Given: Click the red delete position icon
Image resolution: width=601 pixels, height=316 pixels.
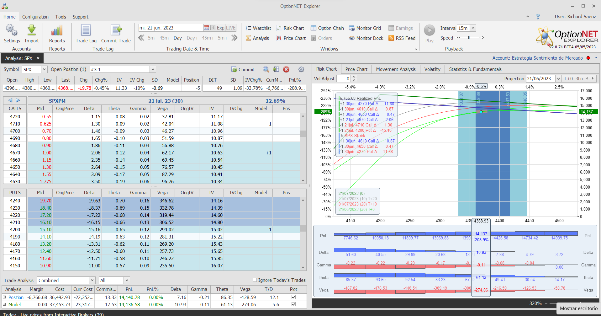Looking at the screenshot, I should [x=286, y=69].
